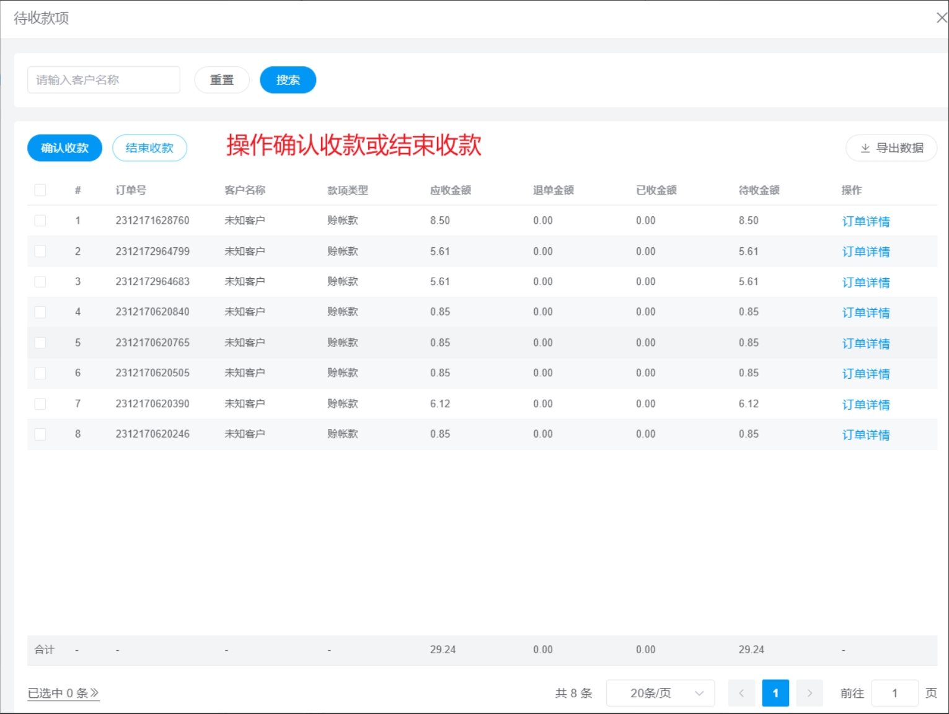This screenshot has width=949, height=714.
Task: Click the go-to page number input
Action: [x=894, y=693]
